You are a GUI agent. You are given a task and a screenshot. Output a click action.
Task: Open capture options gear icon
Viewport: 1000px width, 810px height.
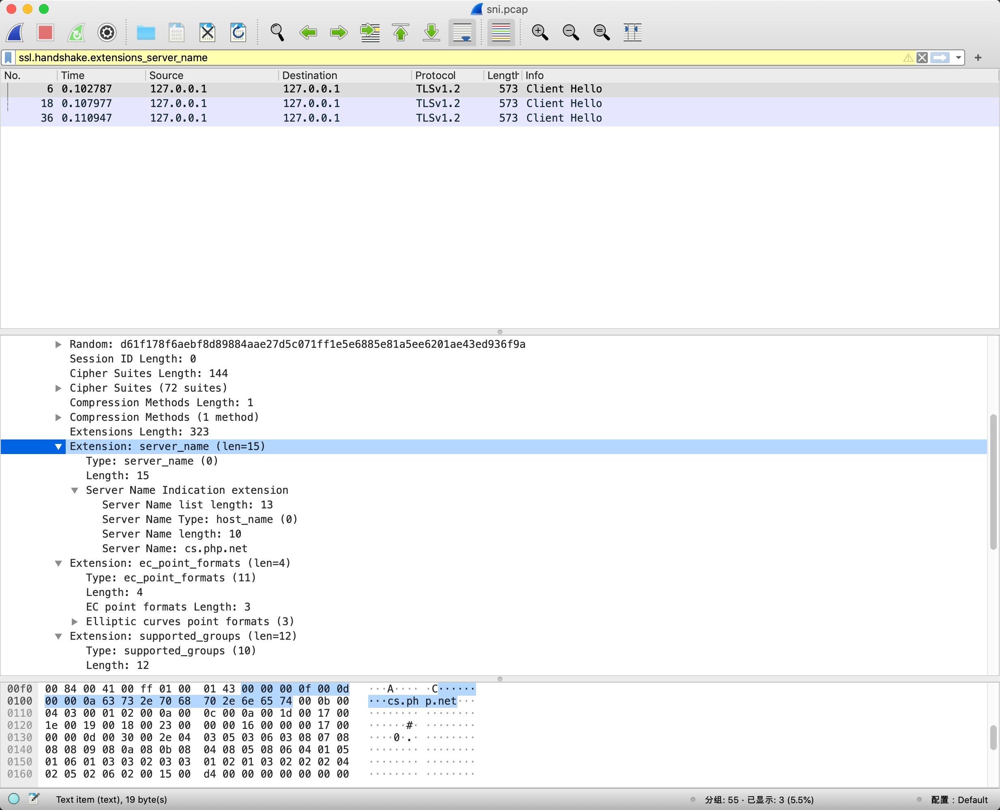[x=107, y=32]
